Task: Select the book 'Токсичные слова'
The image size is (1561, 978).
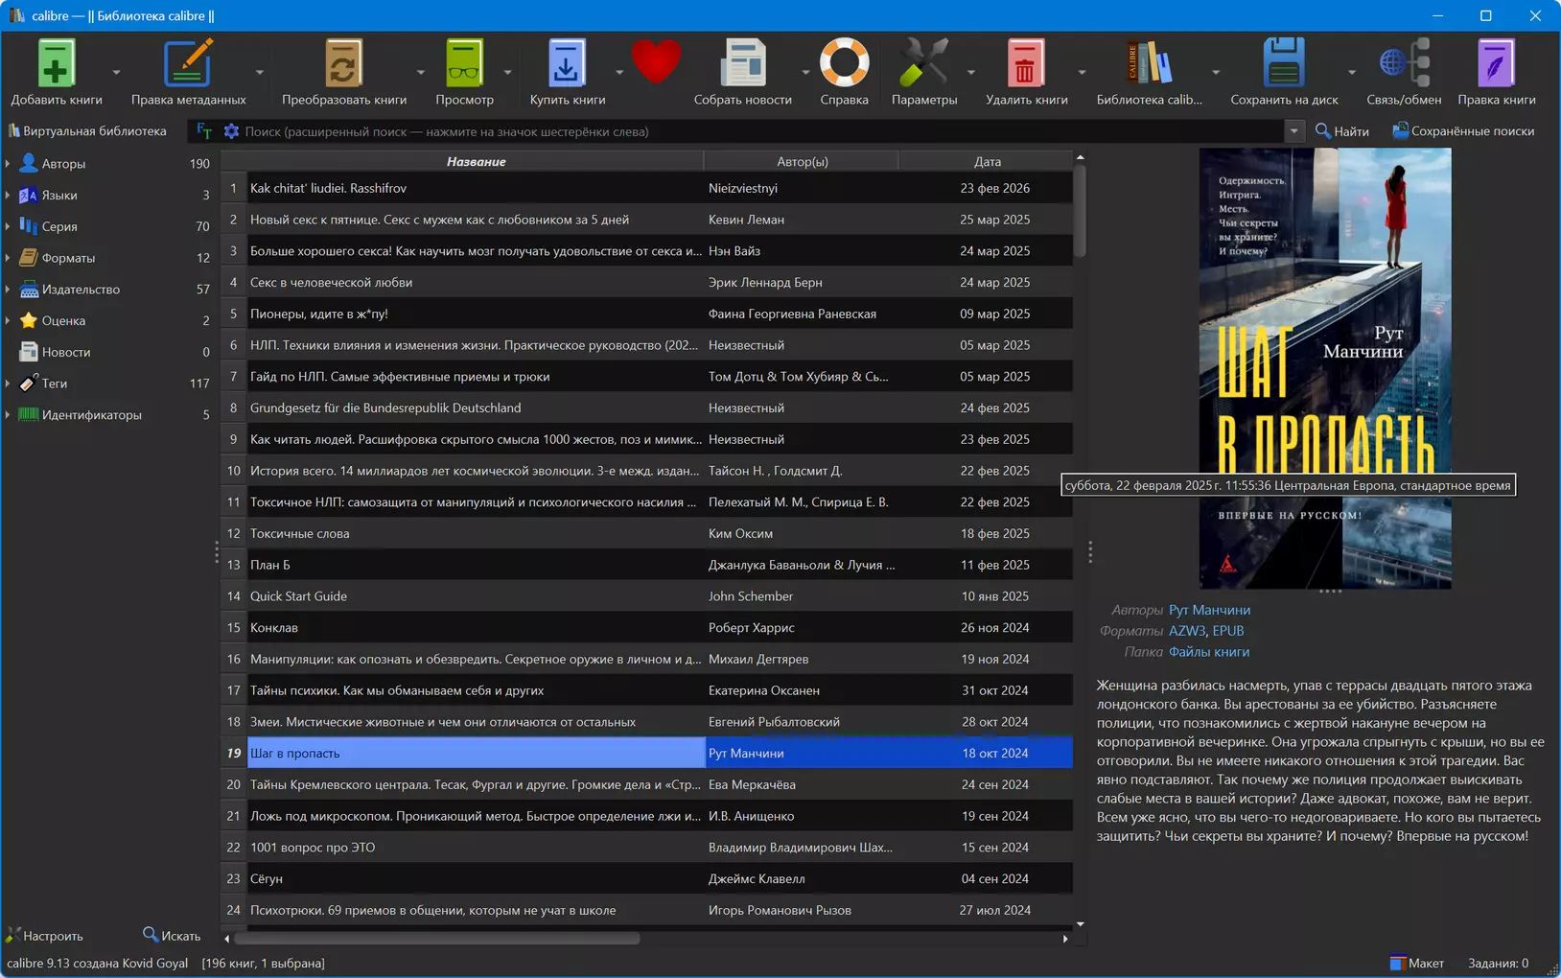Action: (x=660, y=534)
